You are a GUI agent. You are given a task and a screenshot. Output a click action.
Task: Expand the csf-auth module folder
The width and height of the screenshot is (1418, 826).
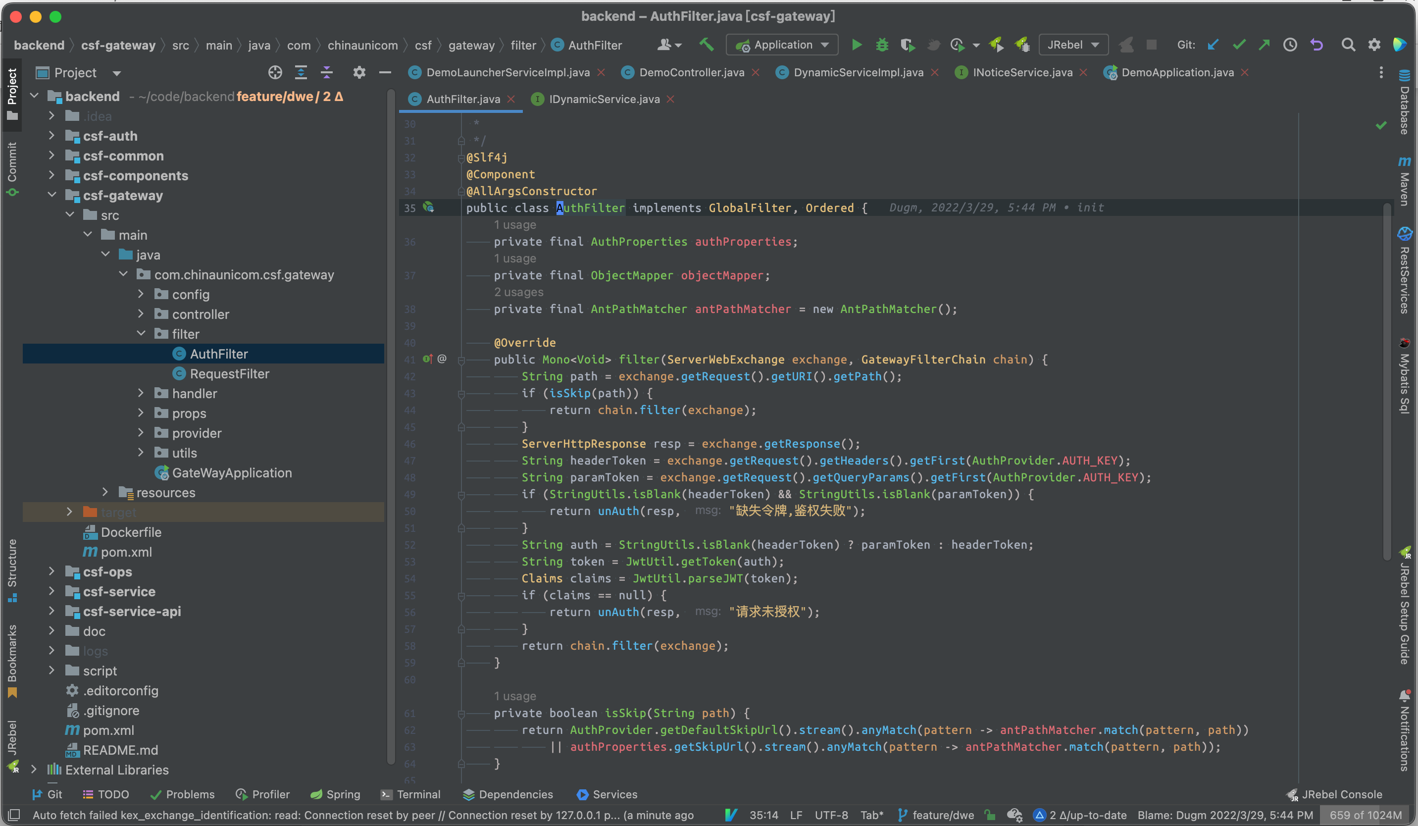pos(52,136)
